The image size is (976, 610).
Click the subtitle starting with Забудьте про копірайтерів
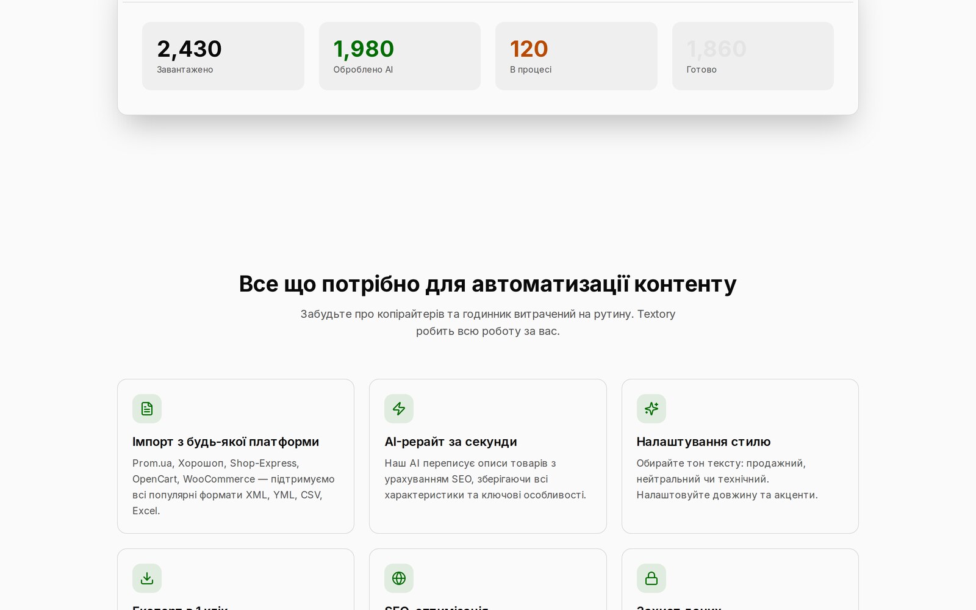[488, 323]
